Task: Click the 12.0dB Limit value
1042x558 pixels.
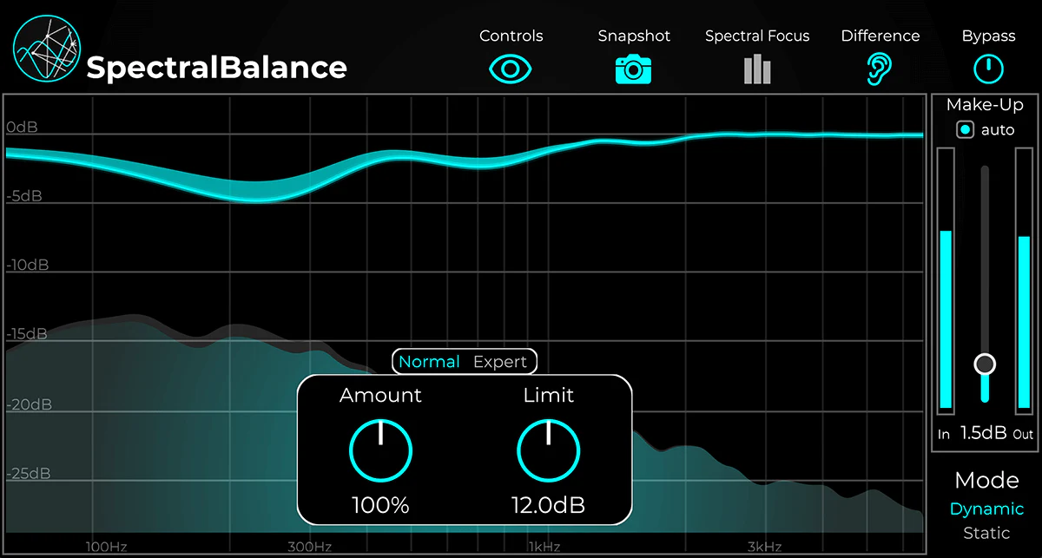Action: coord(549,505)
